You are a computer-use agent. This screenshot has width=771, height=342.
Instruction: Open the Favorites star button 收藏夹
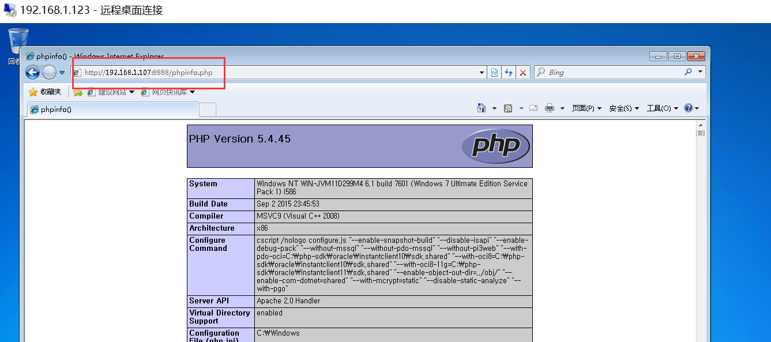45,92
